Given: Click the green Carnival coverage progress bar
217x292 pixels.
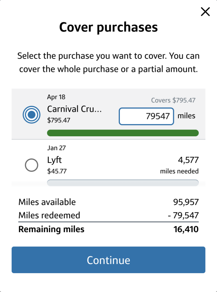Looking at the screenshot, I should pos(123,133).
